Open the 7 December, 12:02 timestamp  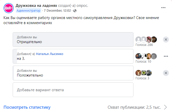click(57, 11)
